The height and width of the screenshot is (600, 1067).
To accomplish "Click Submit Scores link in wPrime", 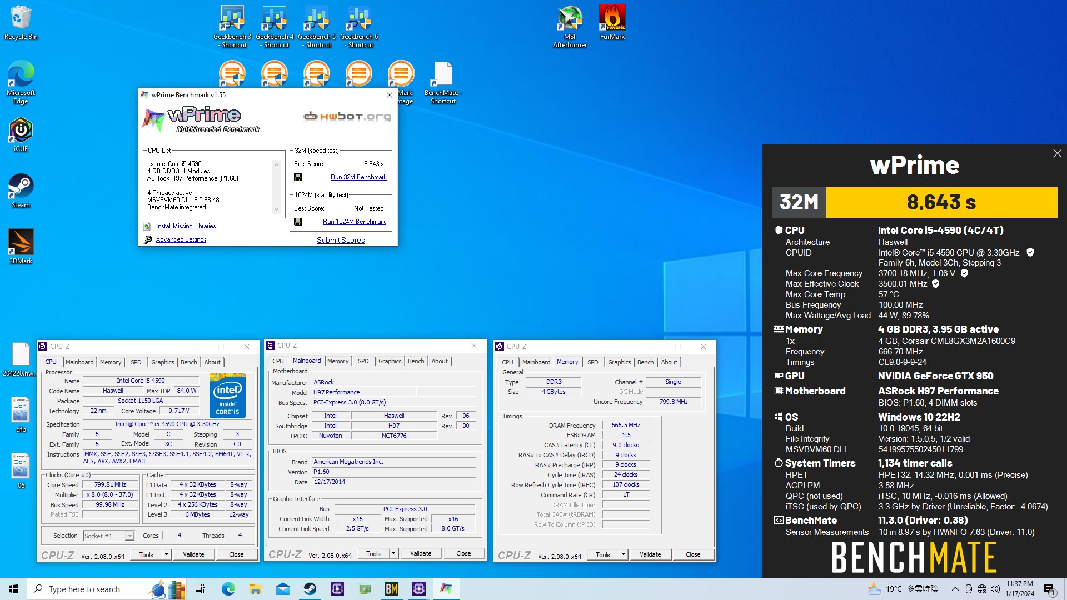I will 341,241.
